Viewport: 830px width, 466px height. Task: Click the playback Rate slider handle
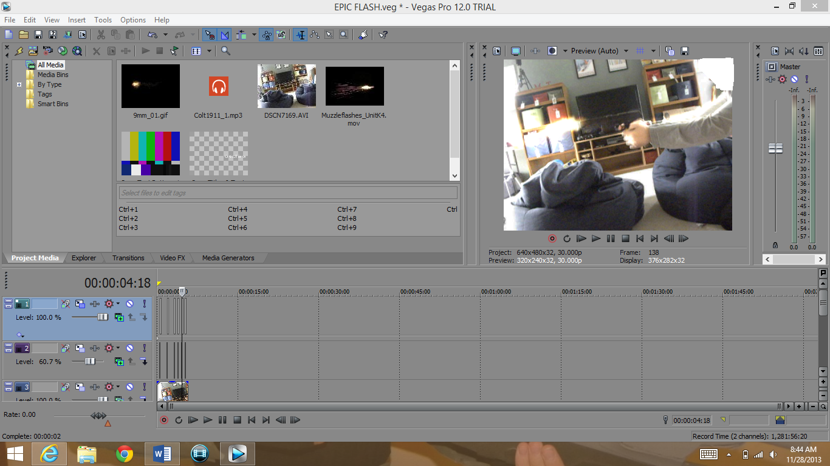click(98, 415)
